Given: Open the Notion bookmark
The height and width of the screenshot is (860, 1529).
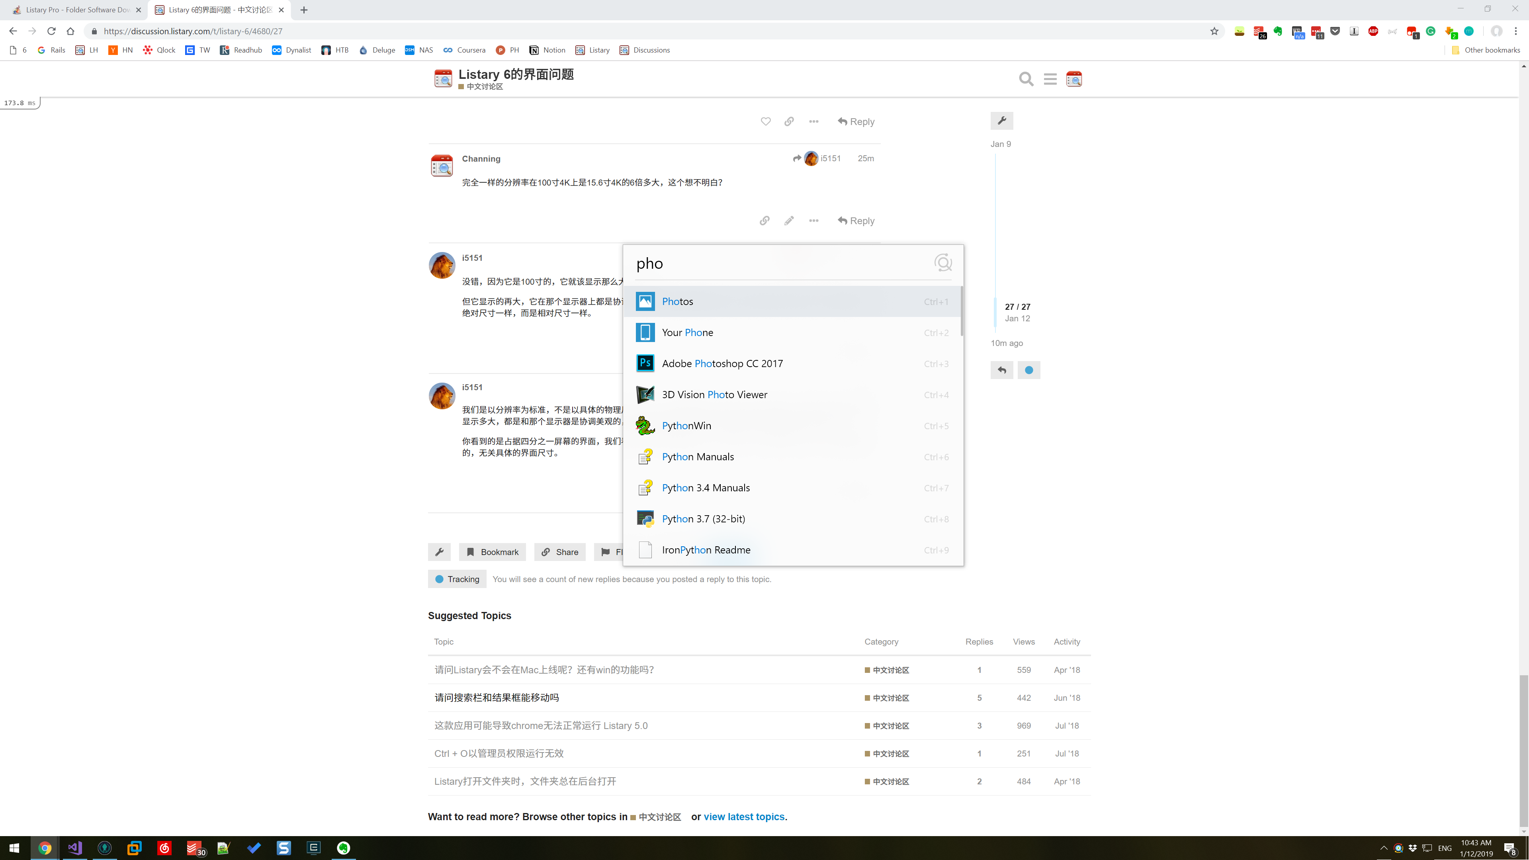Looking at the screenshot, I should (x=547, y=50).
